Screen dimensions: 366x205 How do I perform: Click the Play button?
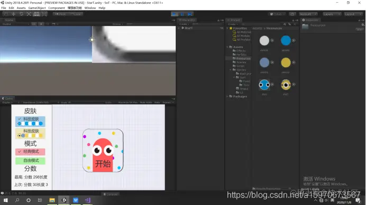coord(174,14)
